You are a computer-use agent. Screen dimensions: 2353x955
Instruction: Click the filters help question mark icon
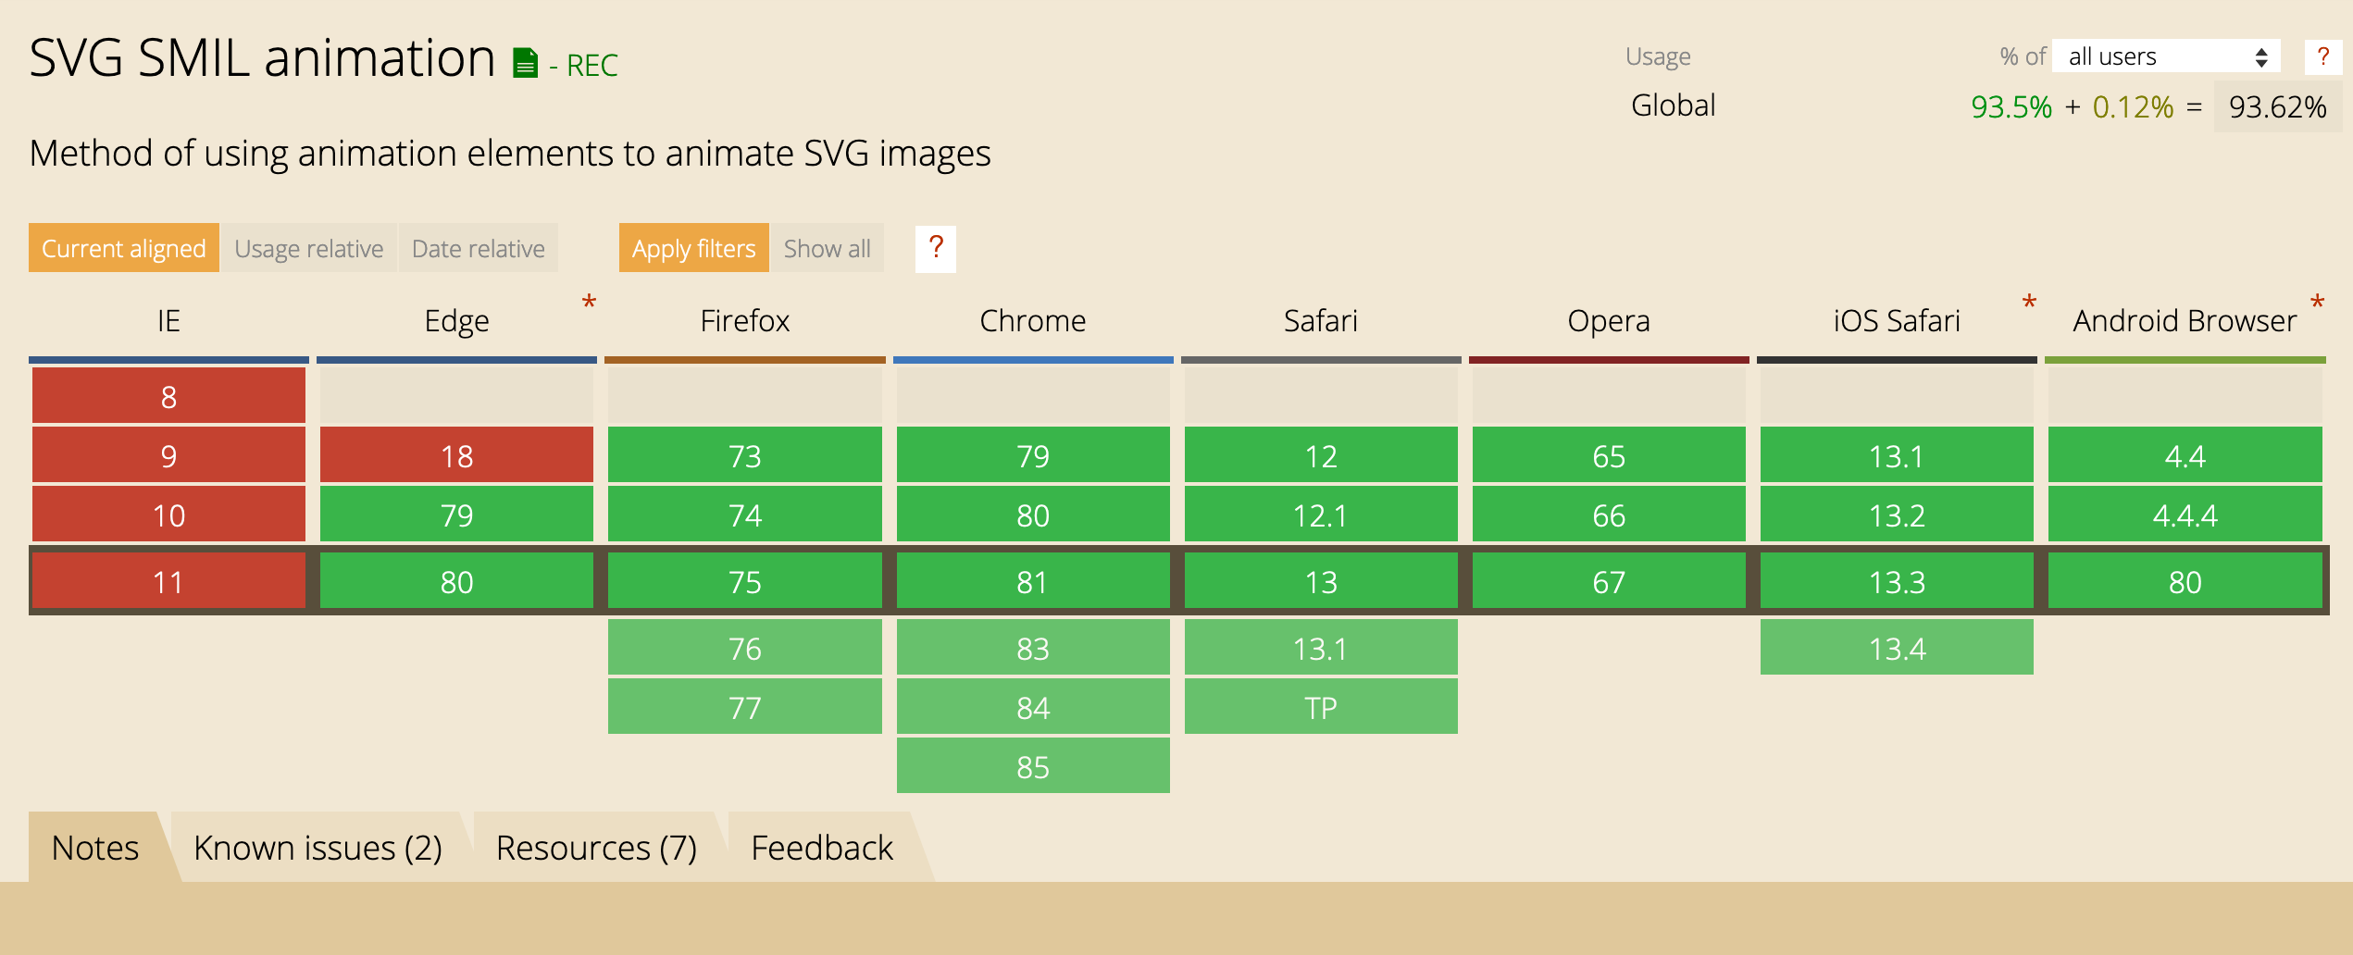(x=935, y=248)
